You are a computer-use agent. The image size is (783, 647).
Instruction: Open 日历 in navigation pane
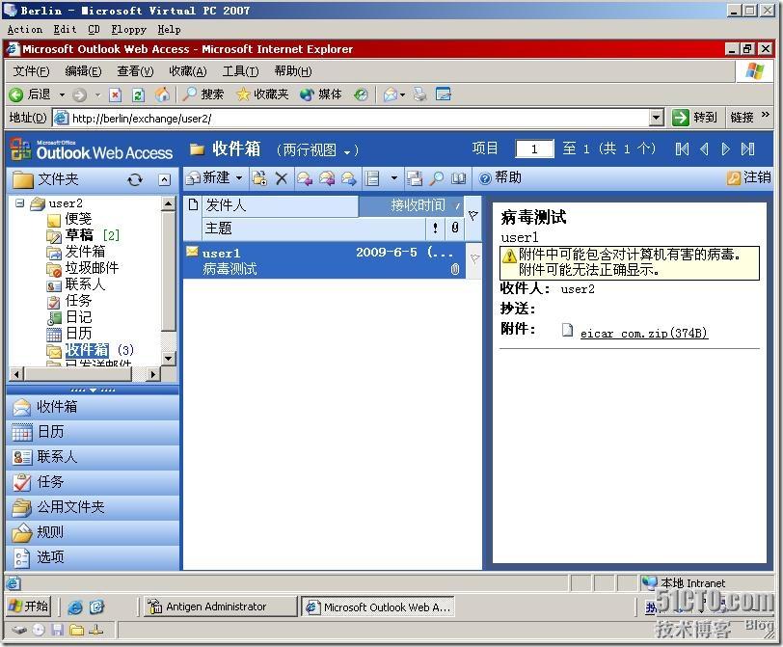pos(93,432)
